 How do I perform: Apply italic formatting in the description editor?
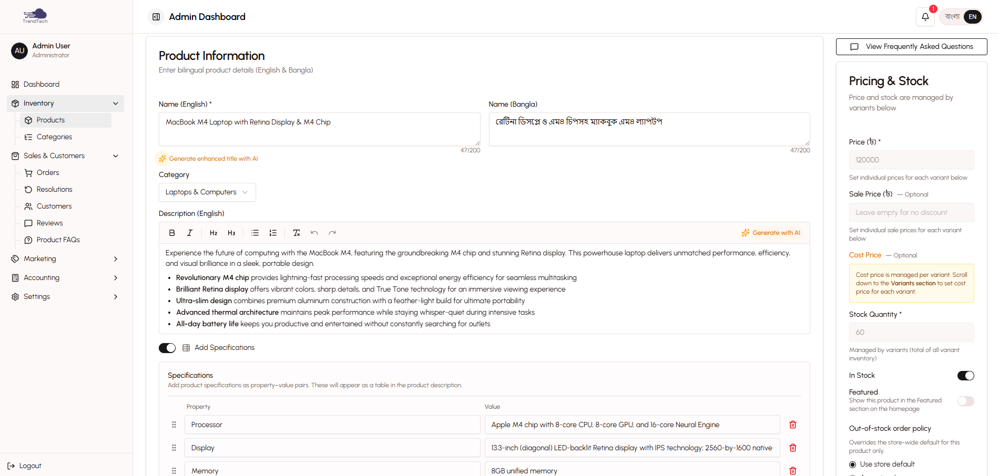pos(190,232)
